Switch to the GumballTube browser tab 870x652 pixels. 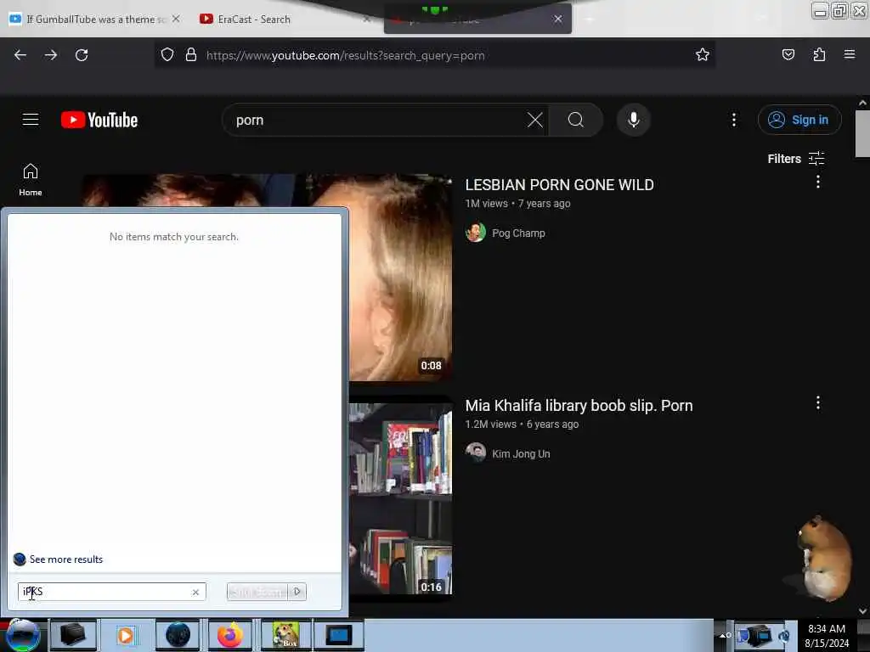click(95, 19)
